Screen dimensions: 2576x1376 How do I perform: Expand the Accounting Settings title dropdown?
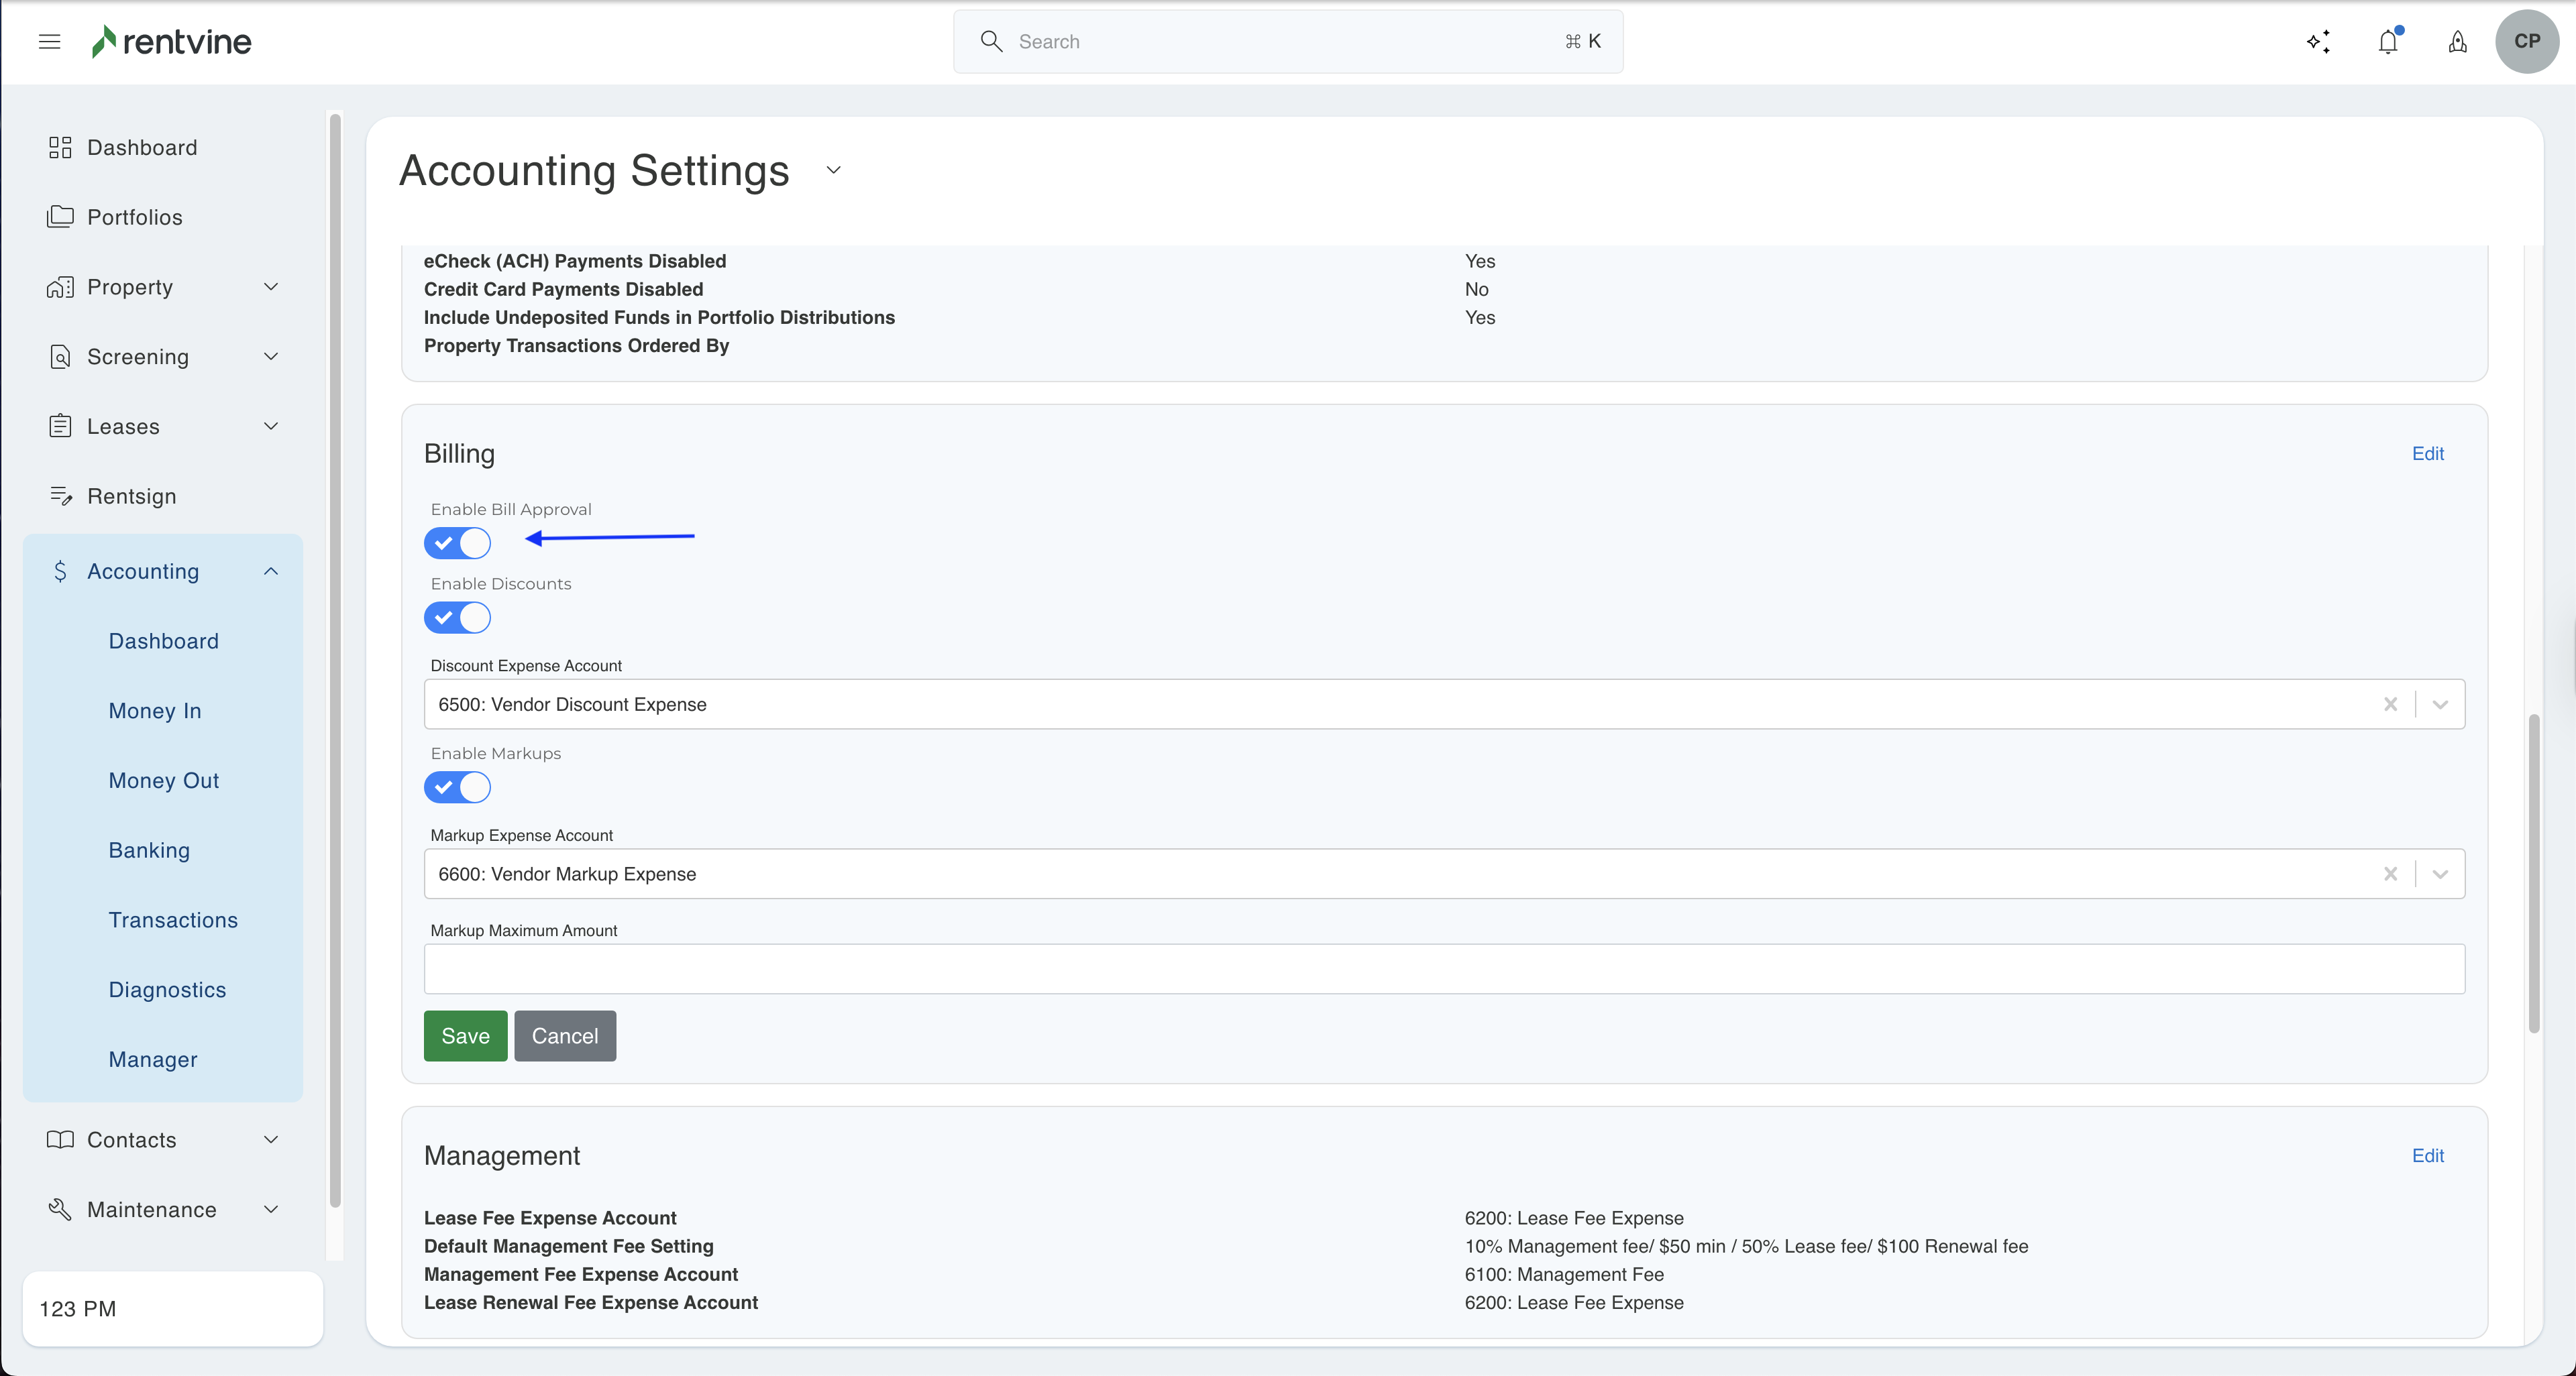coord(833,170)
